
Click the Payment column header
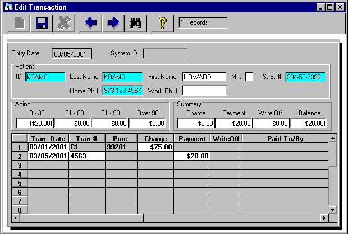pyautogui.click(x=192, y=138)
